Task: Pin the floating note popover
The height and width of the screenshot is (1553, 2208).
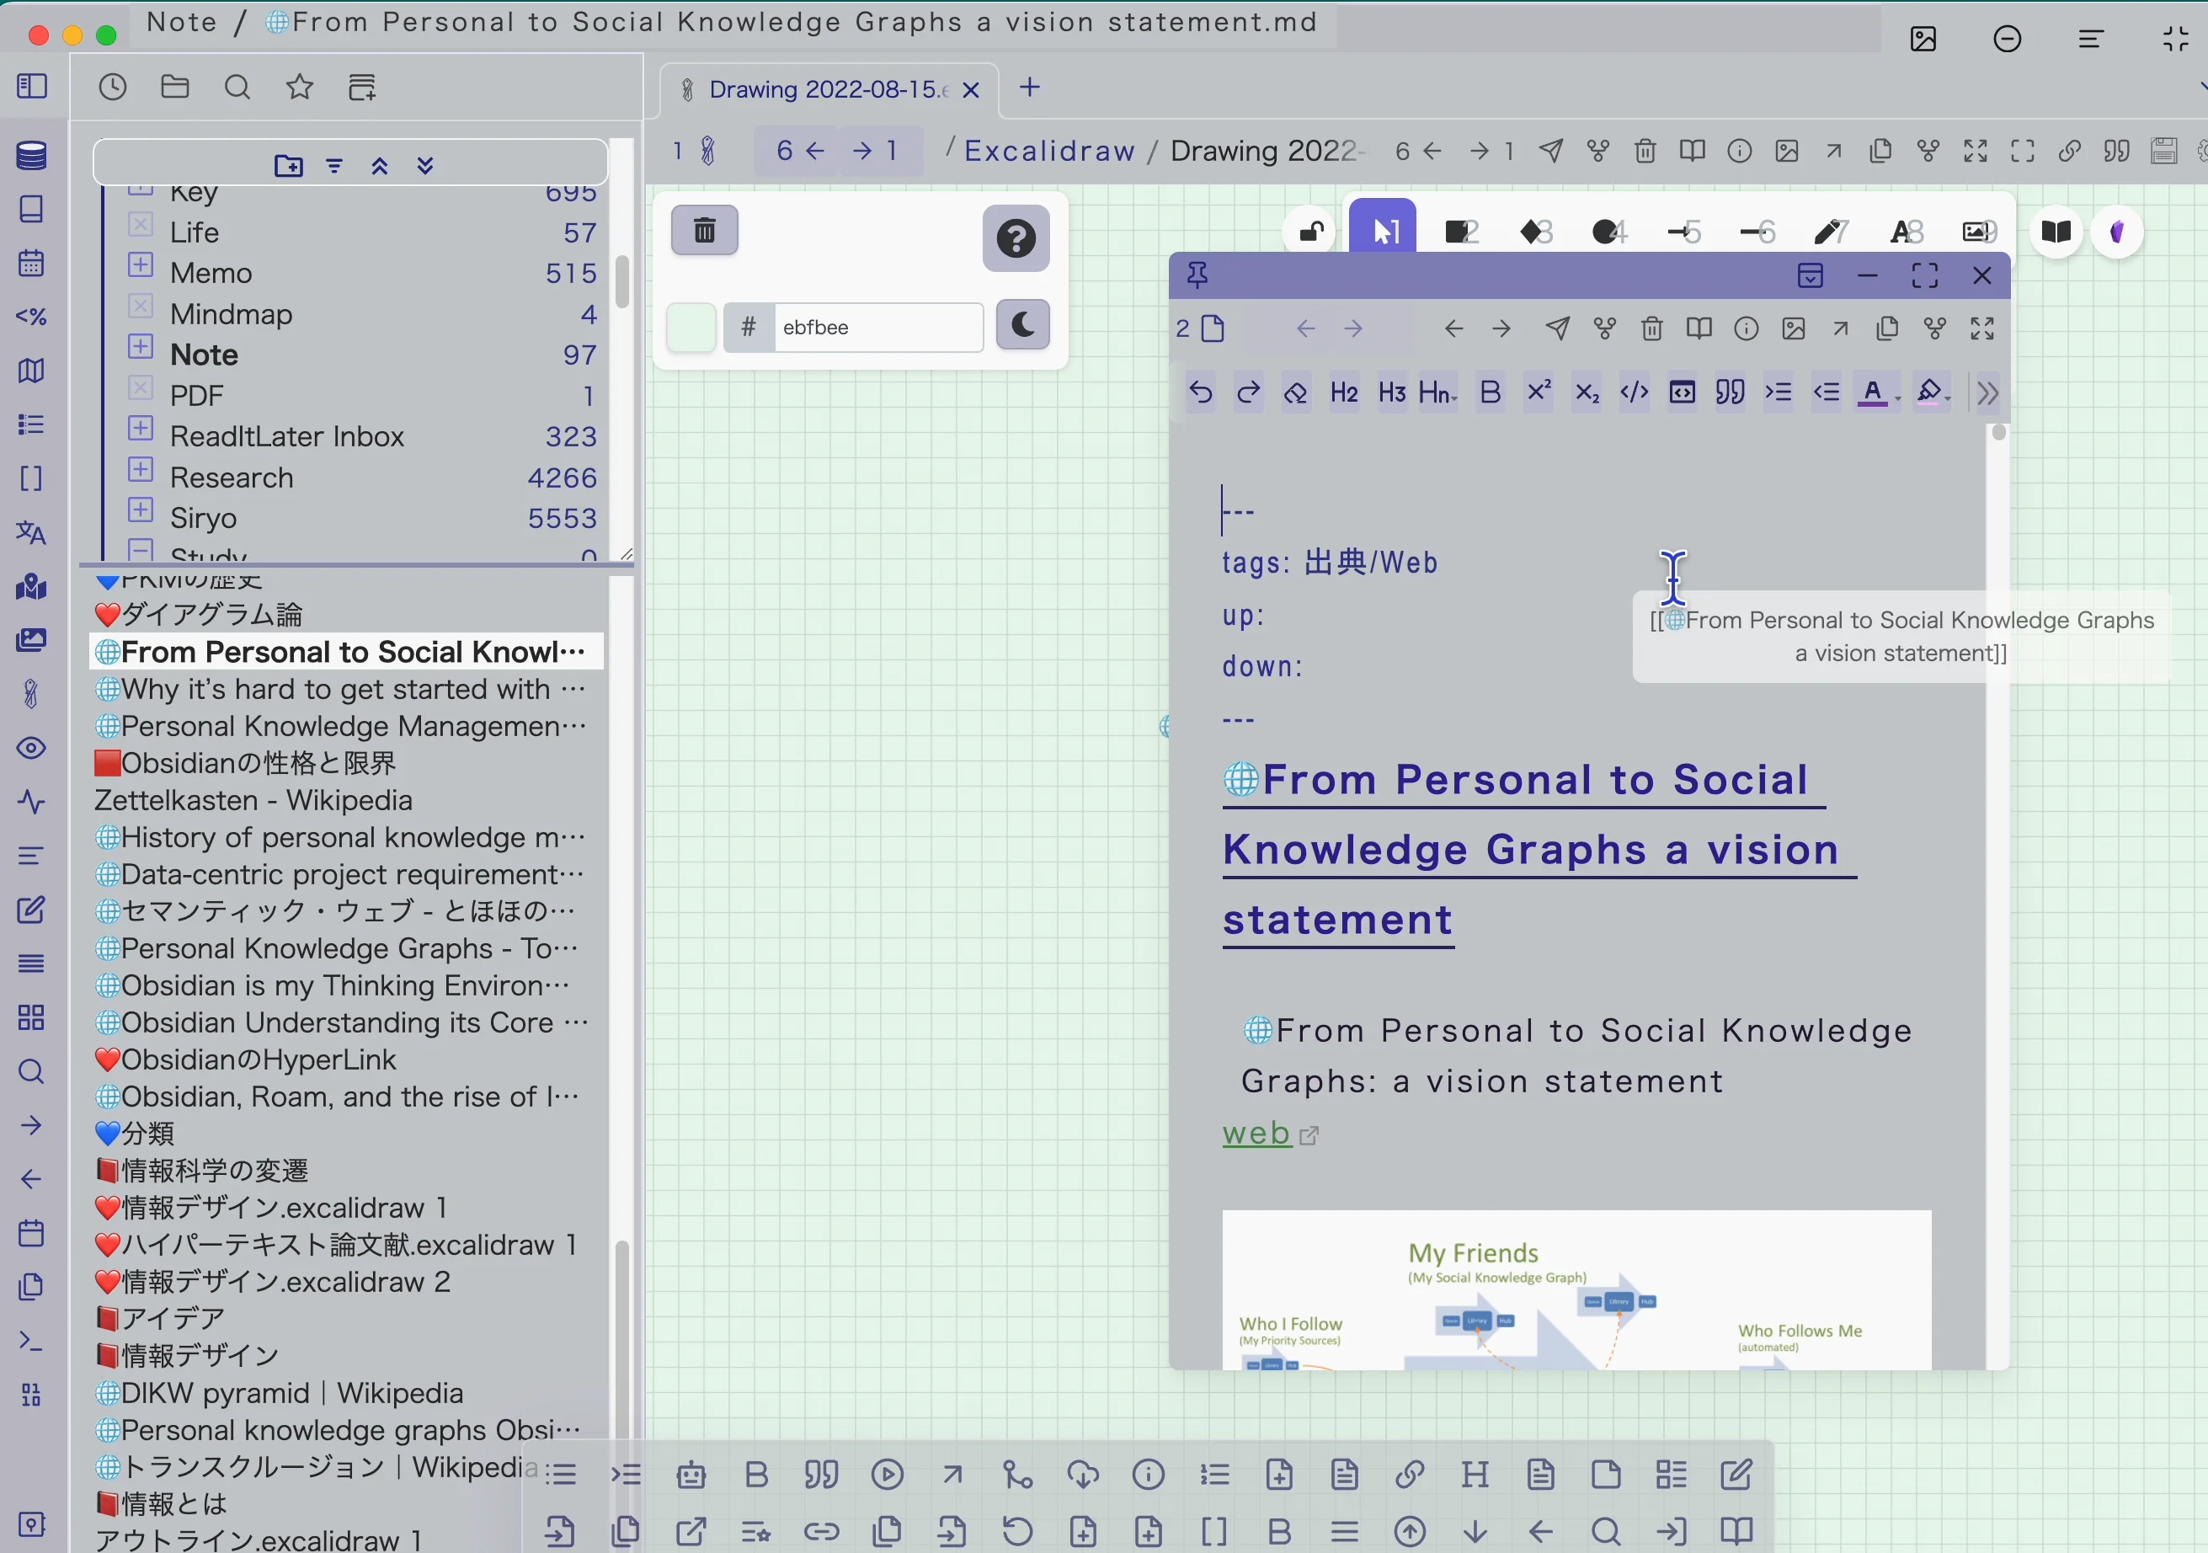Action: pos(1197,276)
